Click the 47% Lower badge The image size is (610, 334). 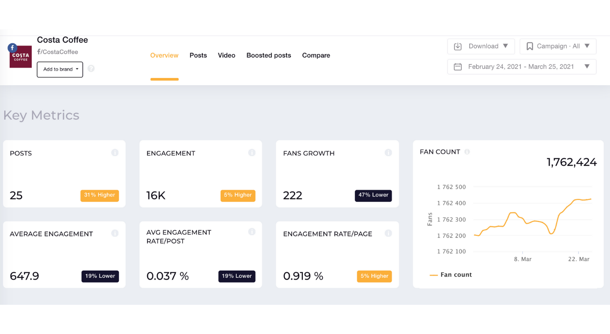[x=374, y=196]
